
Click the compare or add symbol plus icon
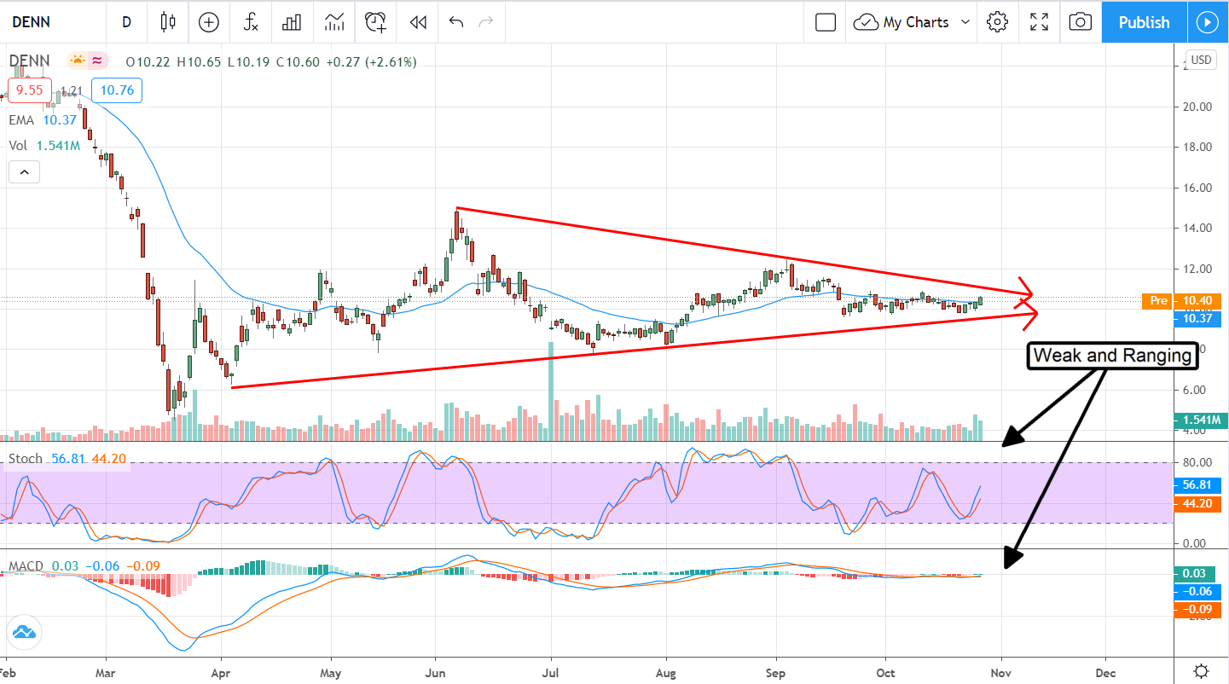click(209, 22)
